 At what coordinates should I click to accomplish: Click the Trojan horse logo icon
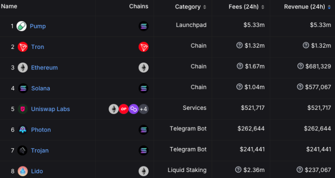22,151
